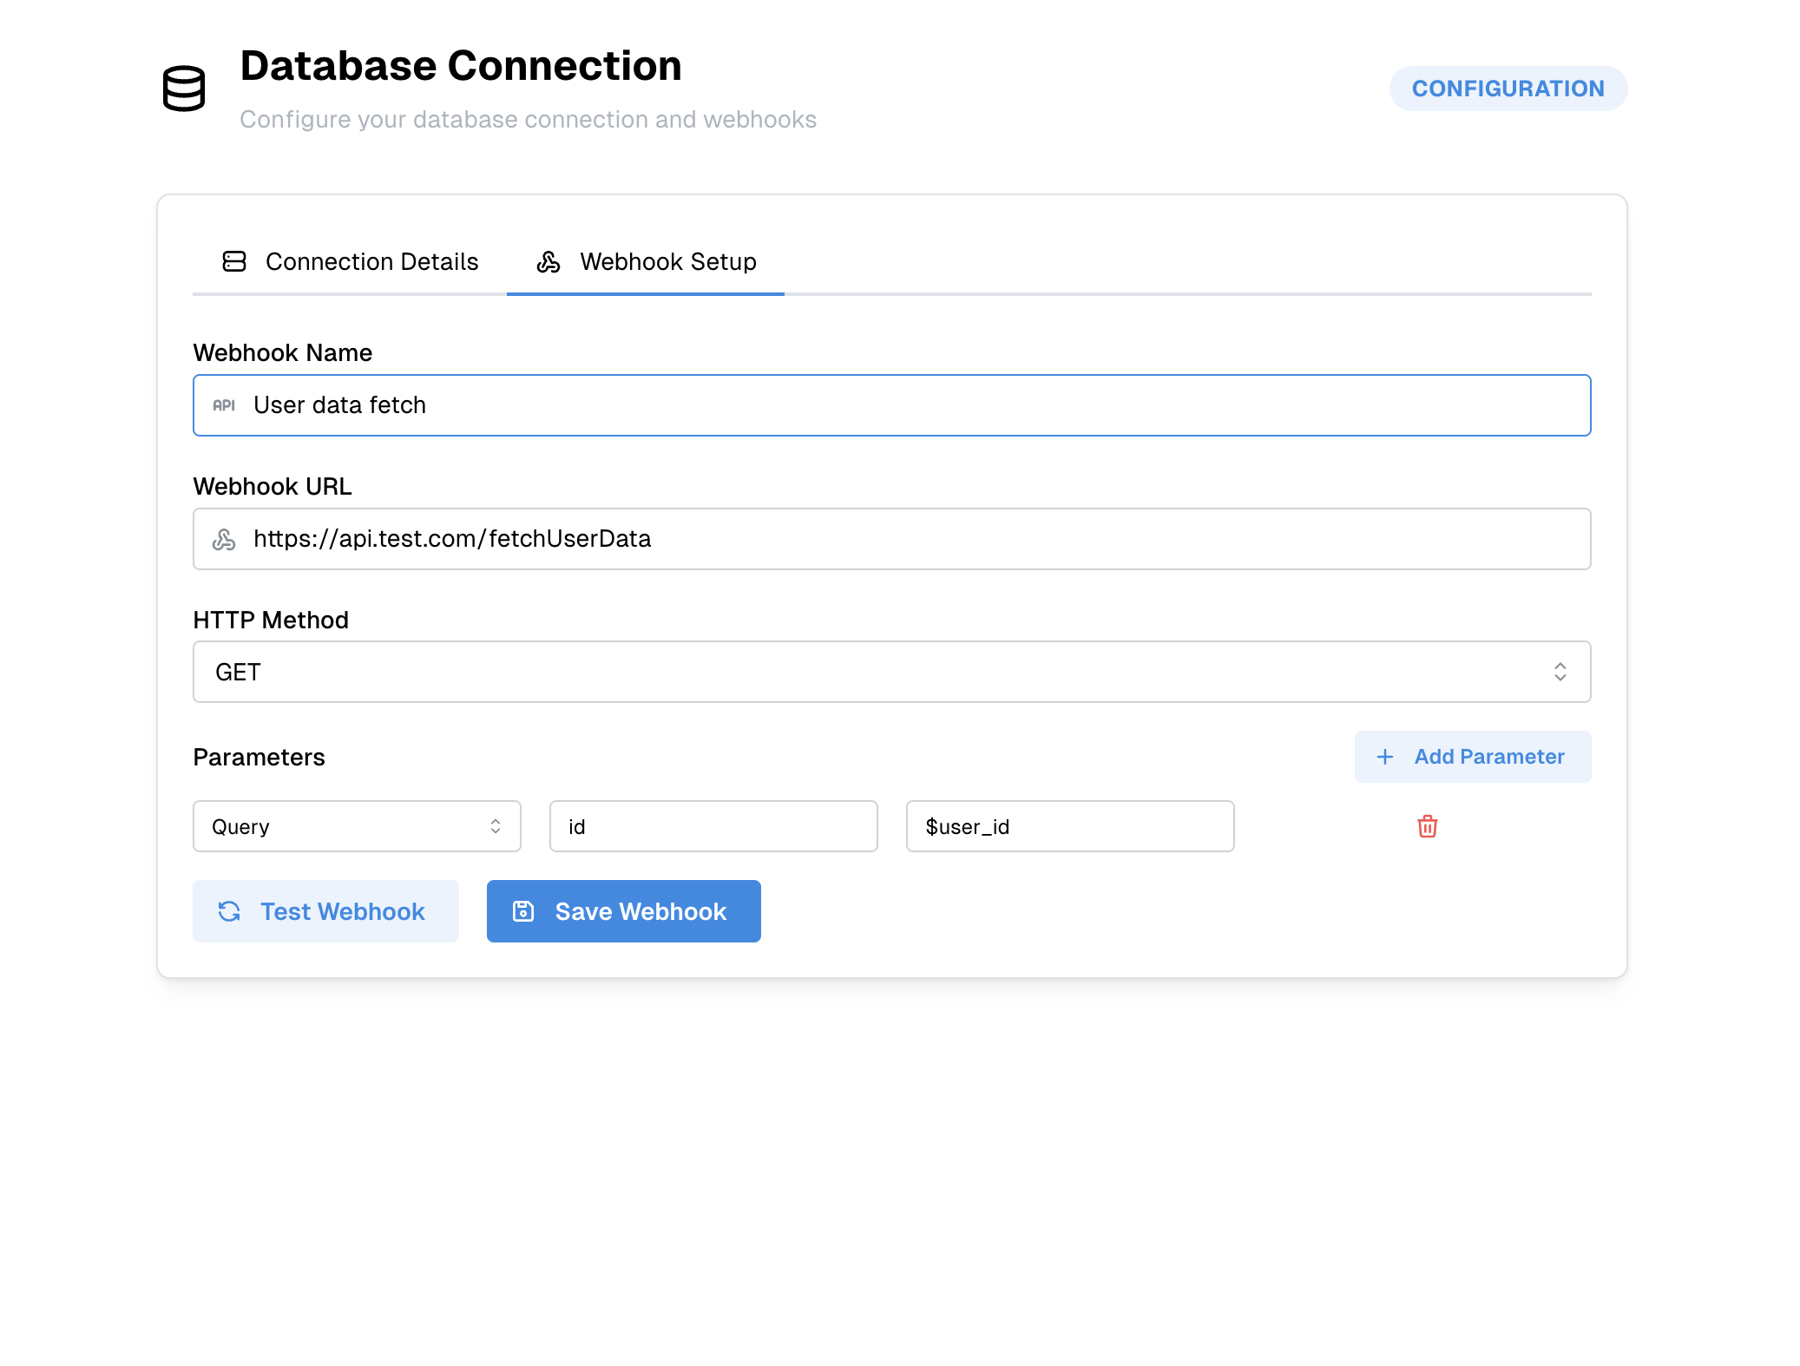Switch to the Connection Details tab
This screenshot has width=1800, height=1366.
[350, 261]
